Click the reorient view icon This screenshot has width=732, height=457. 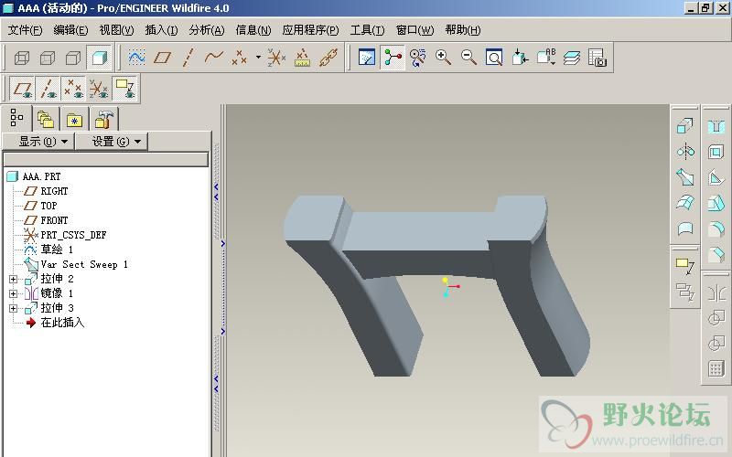(520, 58)
